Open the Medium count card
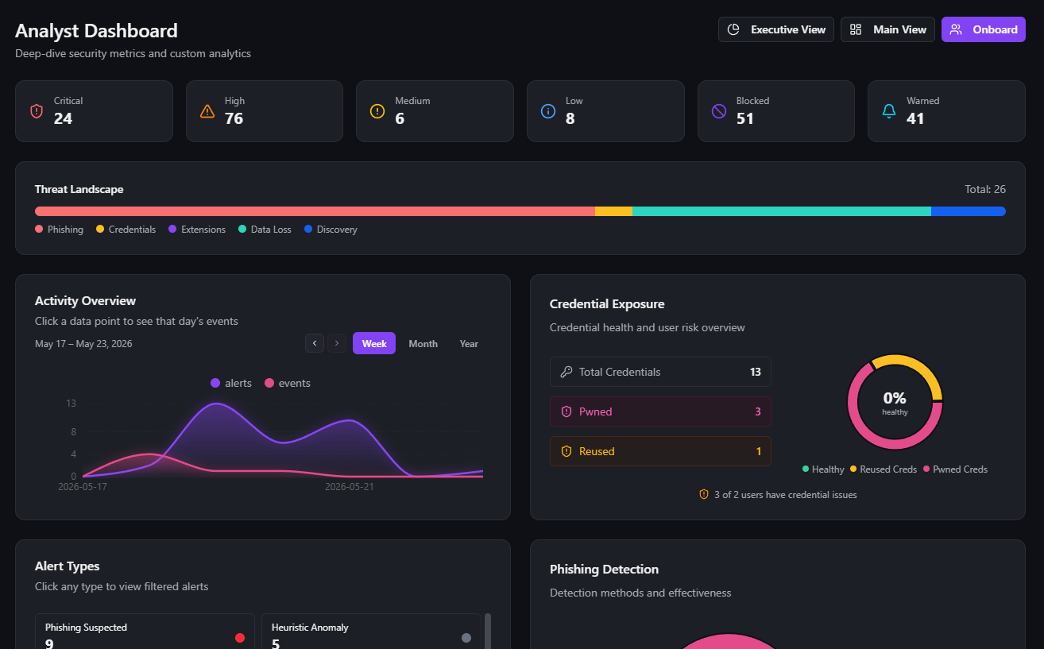Screen dimensions: 1044x649 click(435, 111)
